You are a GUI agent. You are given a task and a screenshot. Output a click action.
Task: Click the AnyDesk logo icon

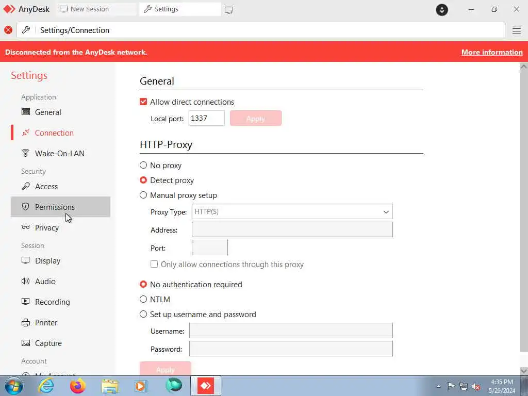coord(9,9)
